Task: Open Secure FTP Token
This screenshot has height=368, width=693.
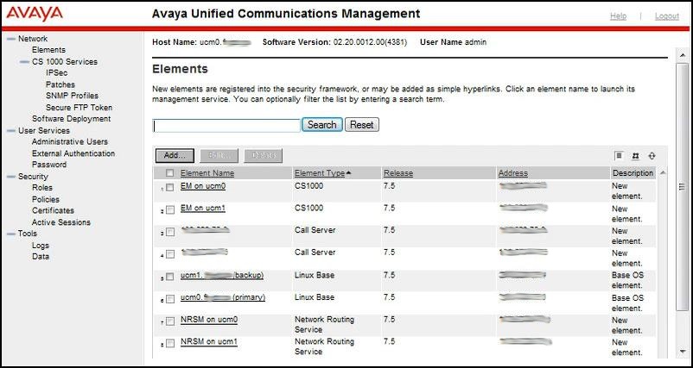Action: click(x=79, y=107)
